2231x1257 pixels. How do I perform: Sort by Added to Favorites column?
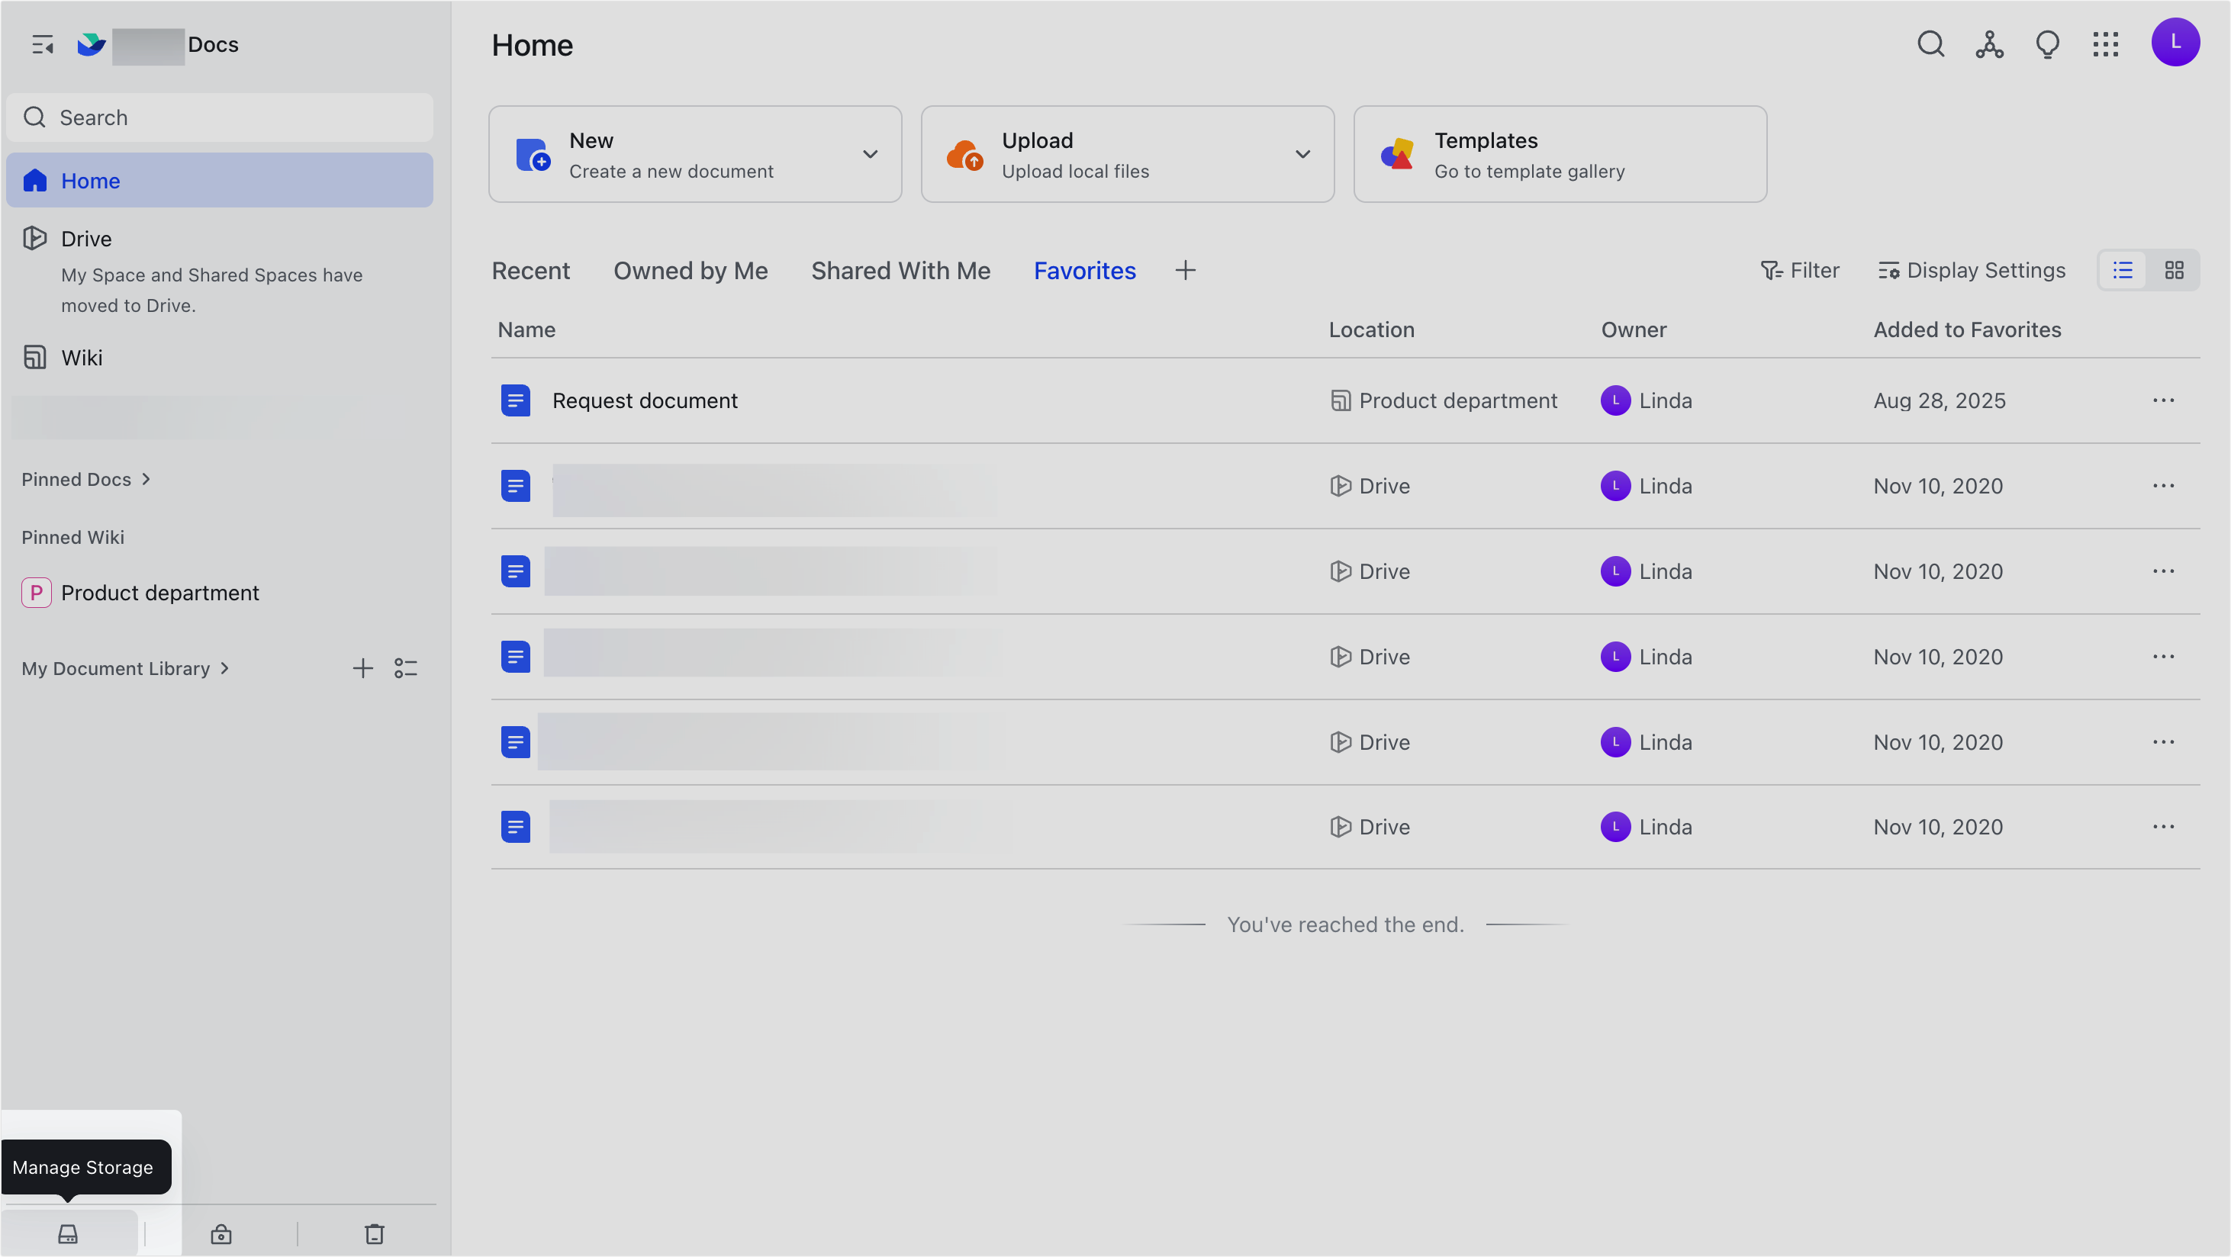pyautogui.click(x=1967, y=330)
